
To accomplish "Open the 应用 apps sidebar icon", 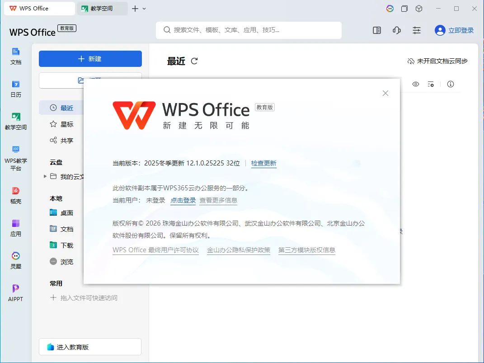I will click(16, 228).
